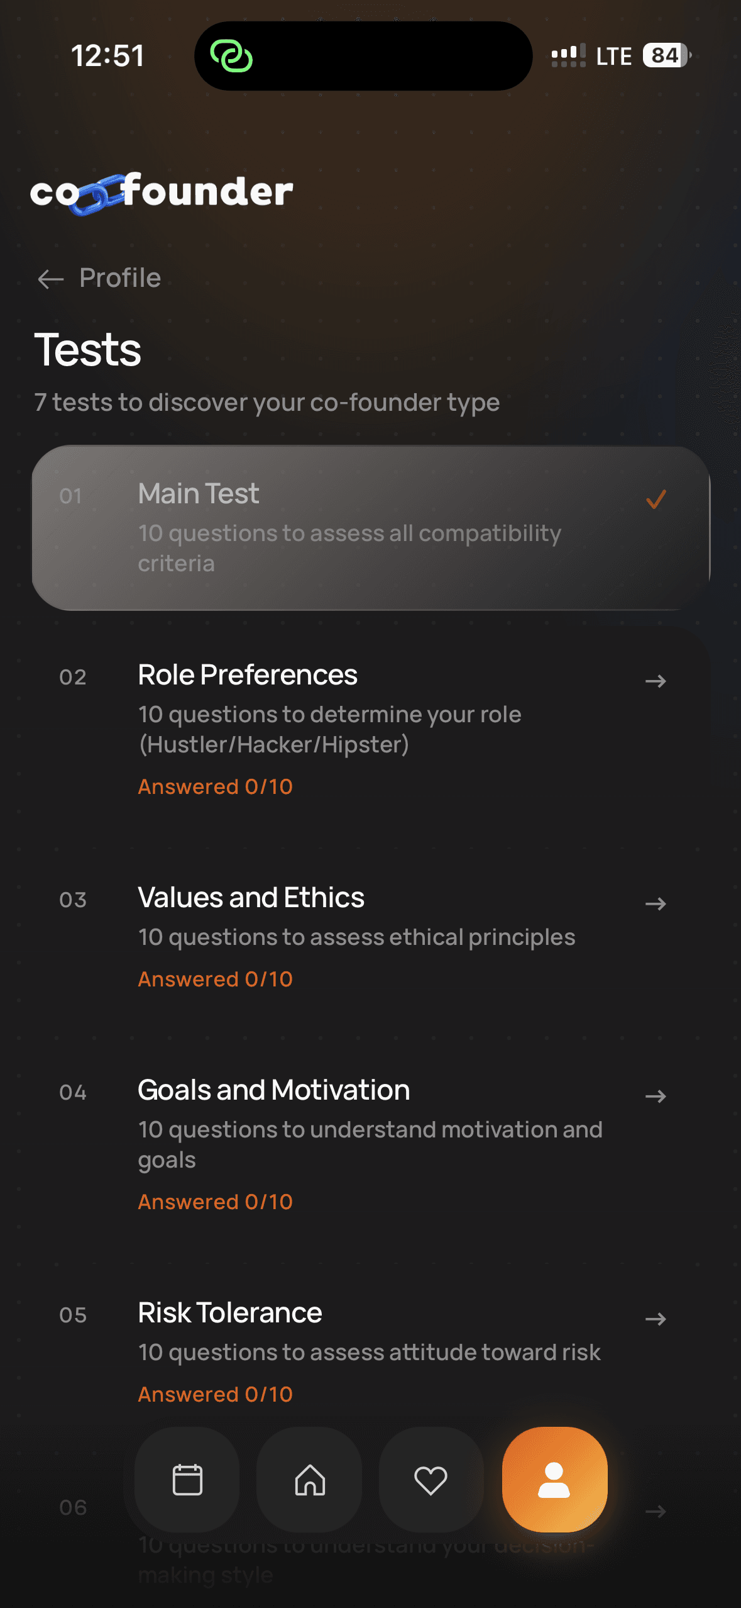Open favorites with the heart icon
Viewport: 741px width, 1608px height.
tap(431, 1480)
